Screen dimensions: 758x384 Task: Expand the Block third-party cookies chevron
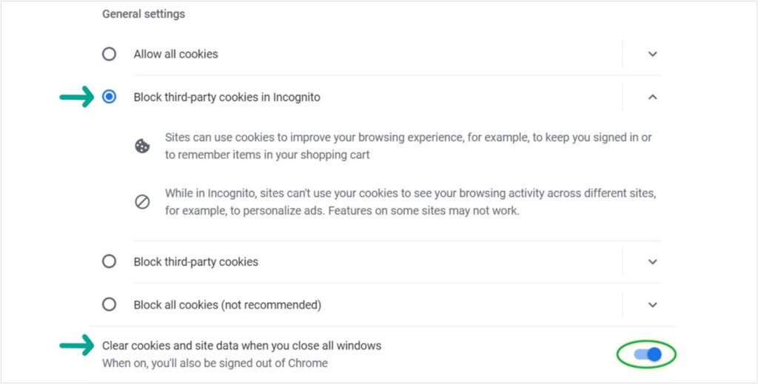[653, 262]
